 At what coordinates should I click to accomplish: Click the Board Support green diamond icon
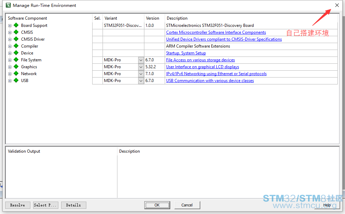(16, 25)
